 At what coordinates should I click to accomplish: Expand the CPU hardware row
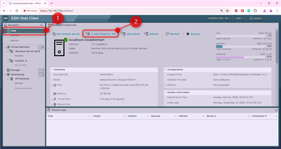(52, 85)
